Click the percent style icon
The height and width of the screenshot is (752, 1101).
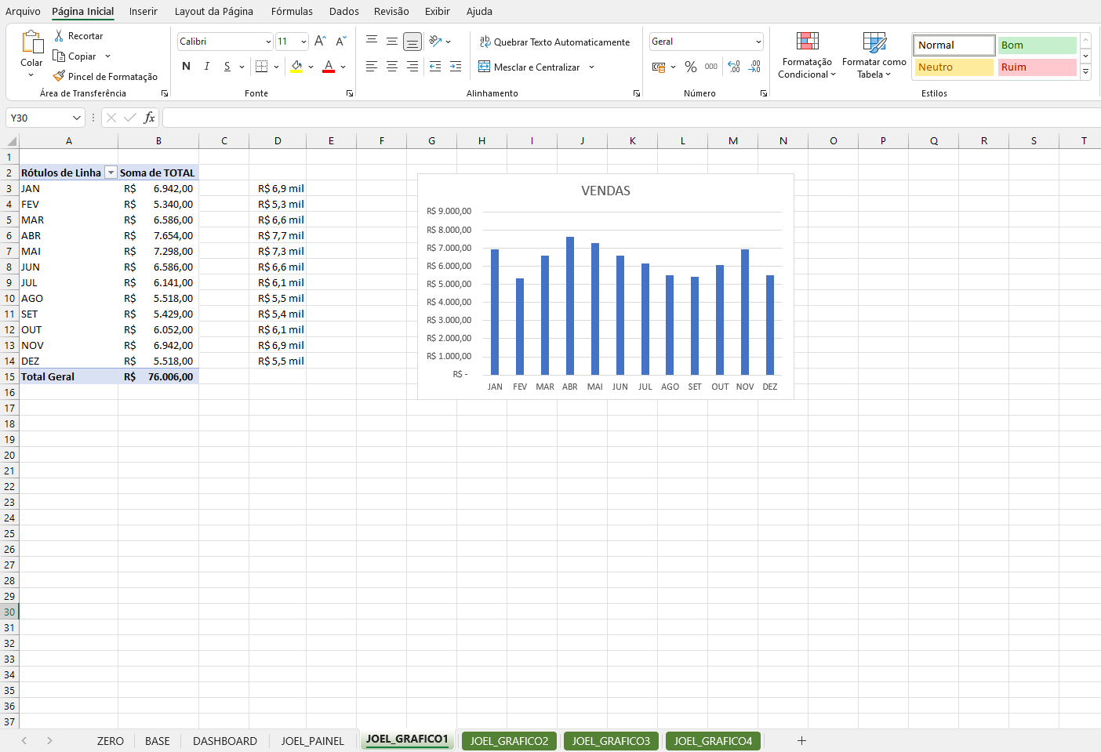pos(690,67)
